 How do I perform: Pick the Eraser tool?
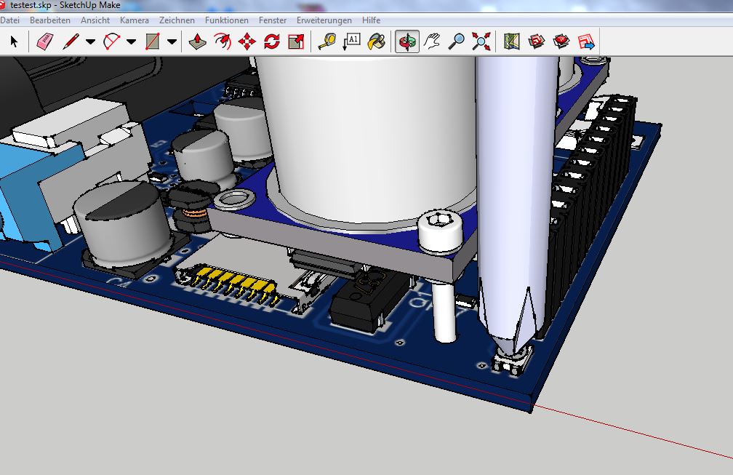point(44,41)
